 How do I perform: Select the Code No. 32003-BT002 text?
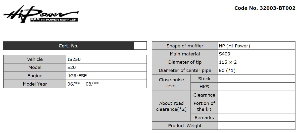click(x=265, y=8)
